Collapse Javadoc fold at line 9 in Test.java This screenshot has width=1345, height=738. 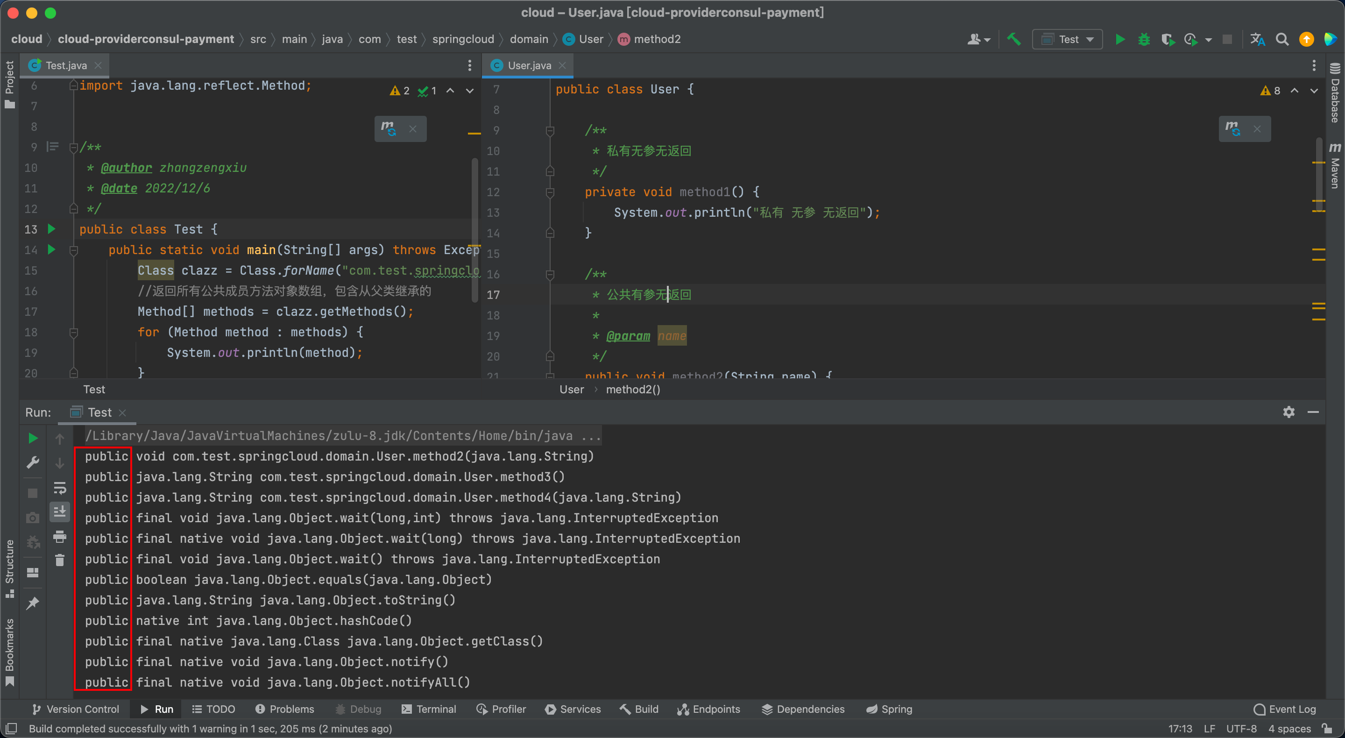click(74, 147)
